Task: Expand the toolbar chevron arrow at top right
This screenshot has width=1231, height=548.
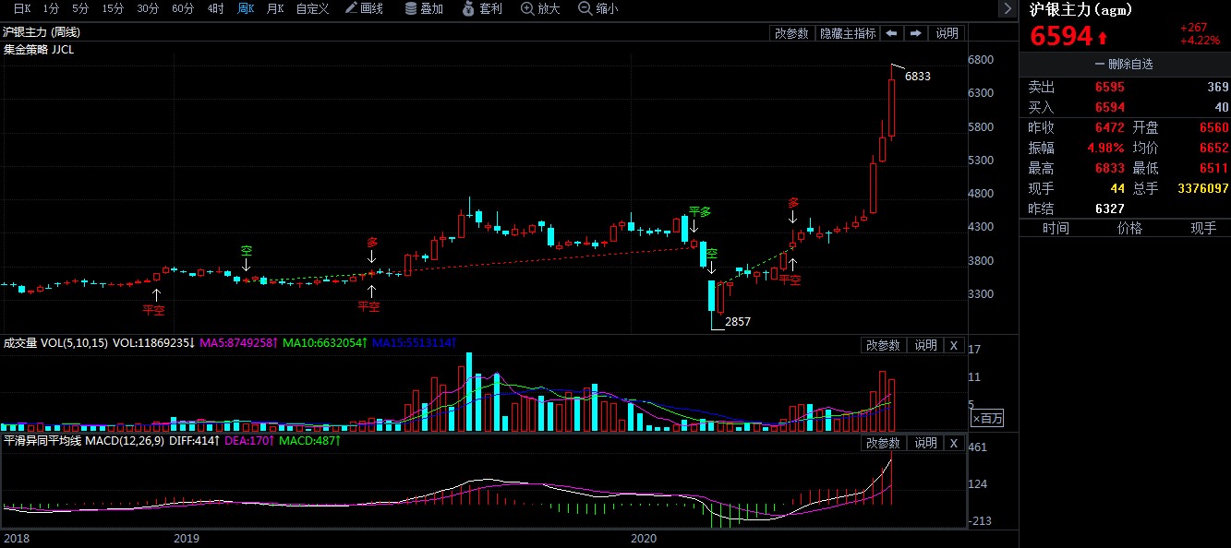Action: tap(1007, 8)
